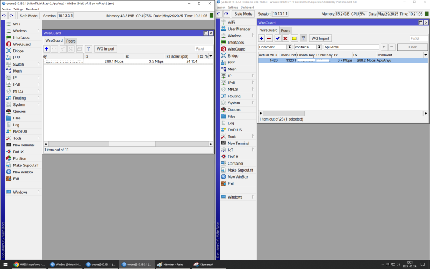Image resolution: width=430 pixels, height=269 pixels.
Task: Toggle the filter funnel in right WireGuard window
Action: [303, 38]
